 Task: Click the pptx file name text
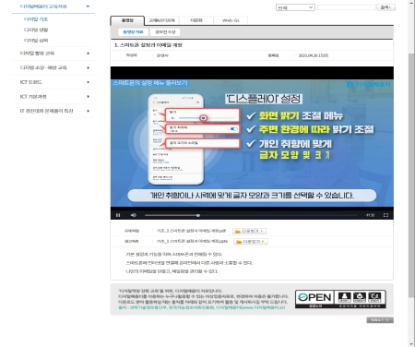coord(192,241)
